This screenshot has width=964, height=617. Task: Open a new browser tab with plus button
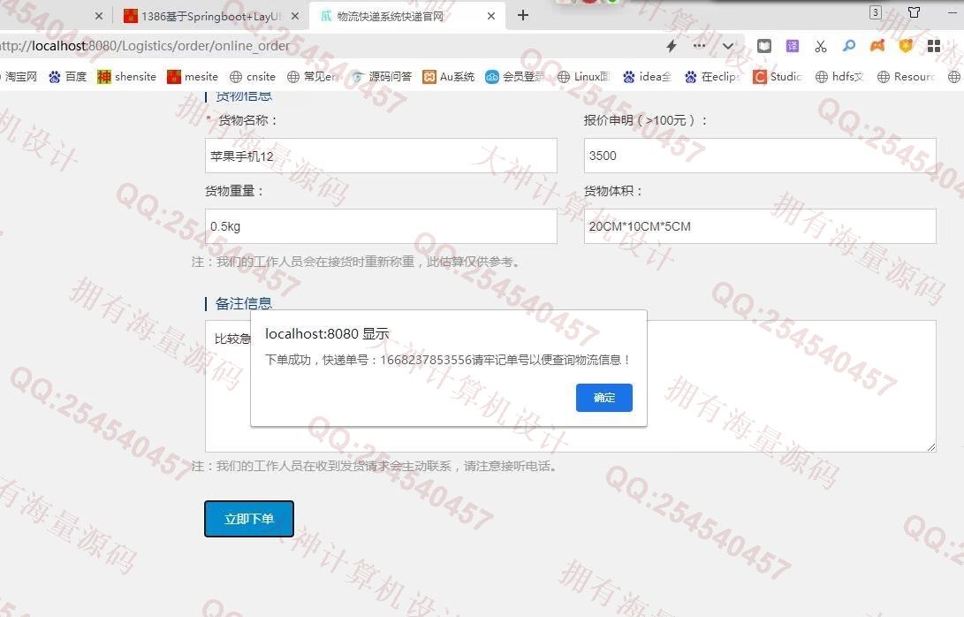(523, 15)
